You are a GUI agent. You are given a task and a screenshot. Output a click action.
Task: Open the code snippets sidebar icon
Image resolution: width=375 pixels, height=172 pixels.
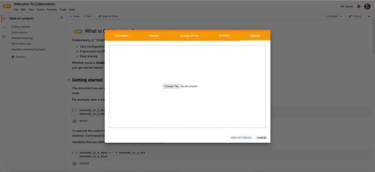tap(4, 27)
